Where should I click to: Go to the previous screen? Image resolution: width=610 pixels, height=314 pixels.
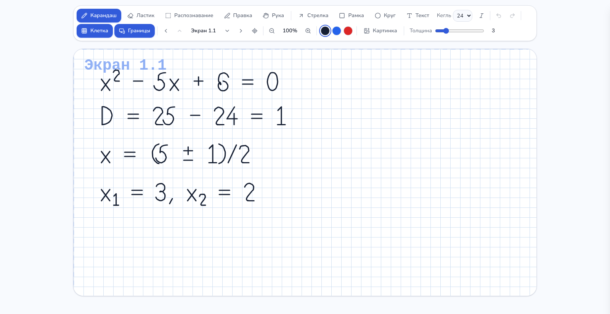click(166, 31)
